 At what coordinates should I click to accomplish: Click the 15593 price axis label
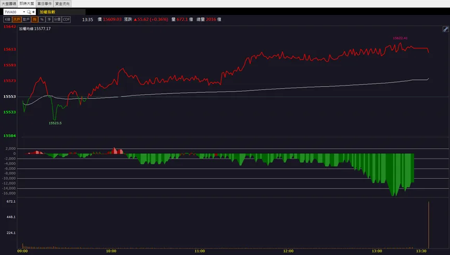click(x=10, y=65)
